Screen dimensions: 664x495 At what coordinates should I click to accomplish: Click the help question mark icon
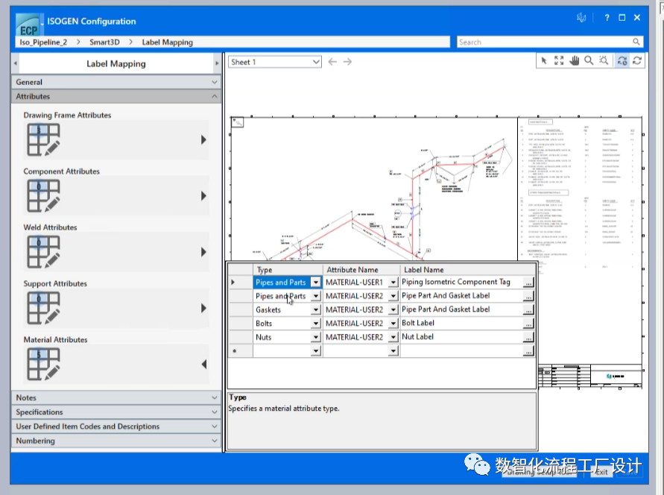(x=607, y=17)
